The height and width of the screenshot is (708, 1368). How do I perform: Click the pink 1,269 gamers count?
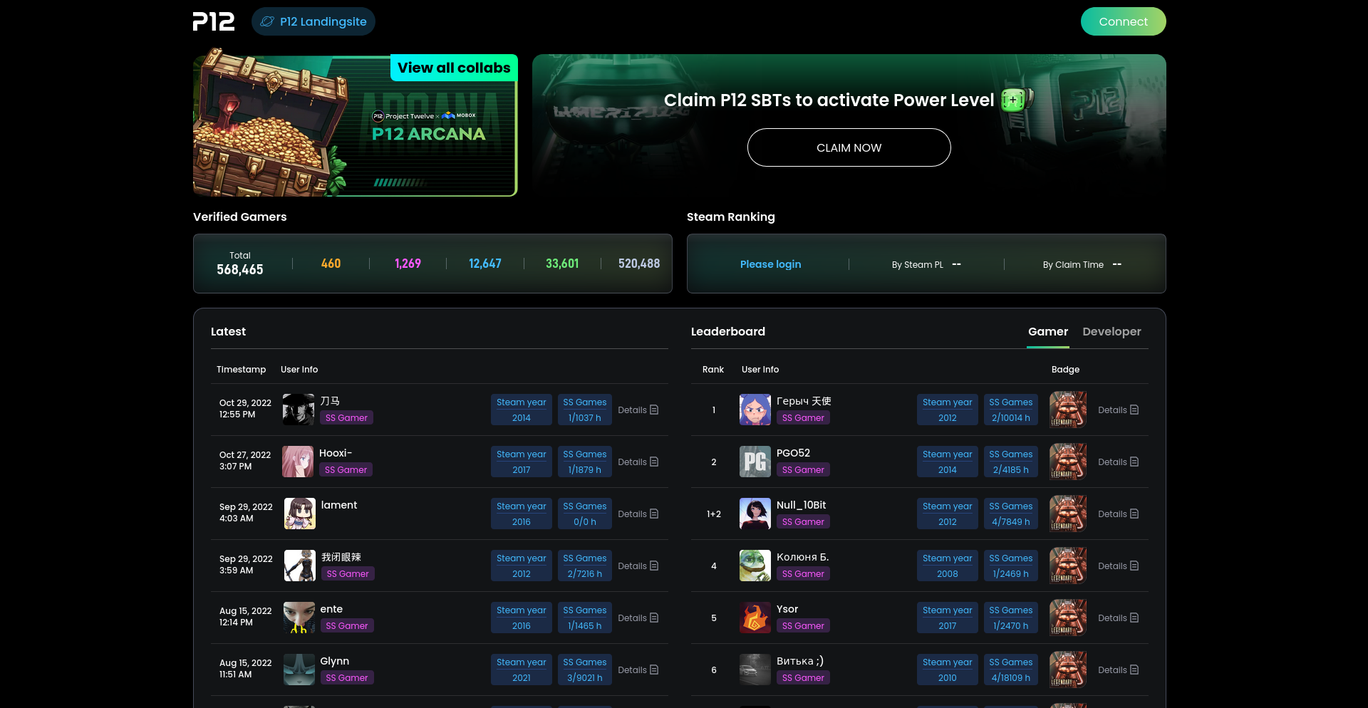408,264
